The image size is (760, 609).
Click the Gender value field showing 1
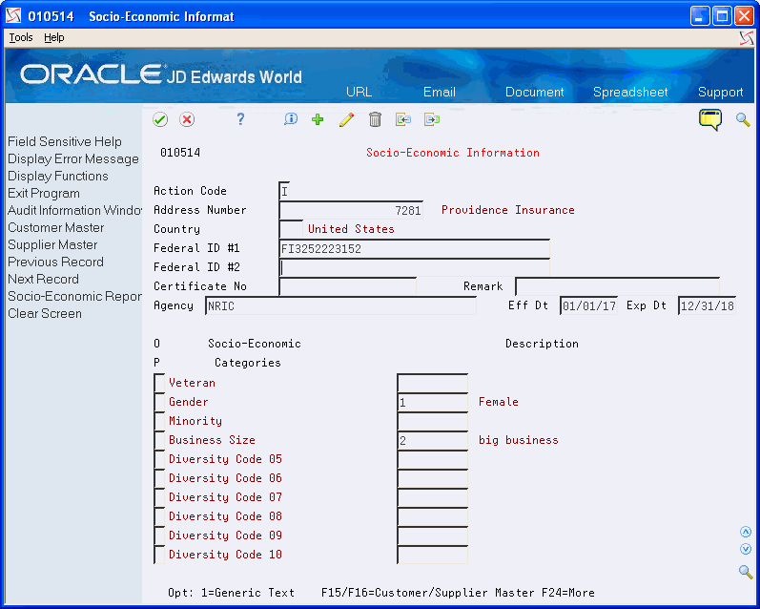pyautogui.click(x=432, y=402)
